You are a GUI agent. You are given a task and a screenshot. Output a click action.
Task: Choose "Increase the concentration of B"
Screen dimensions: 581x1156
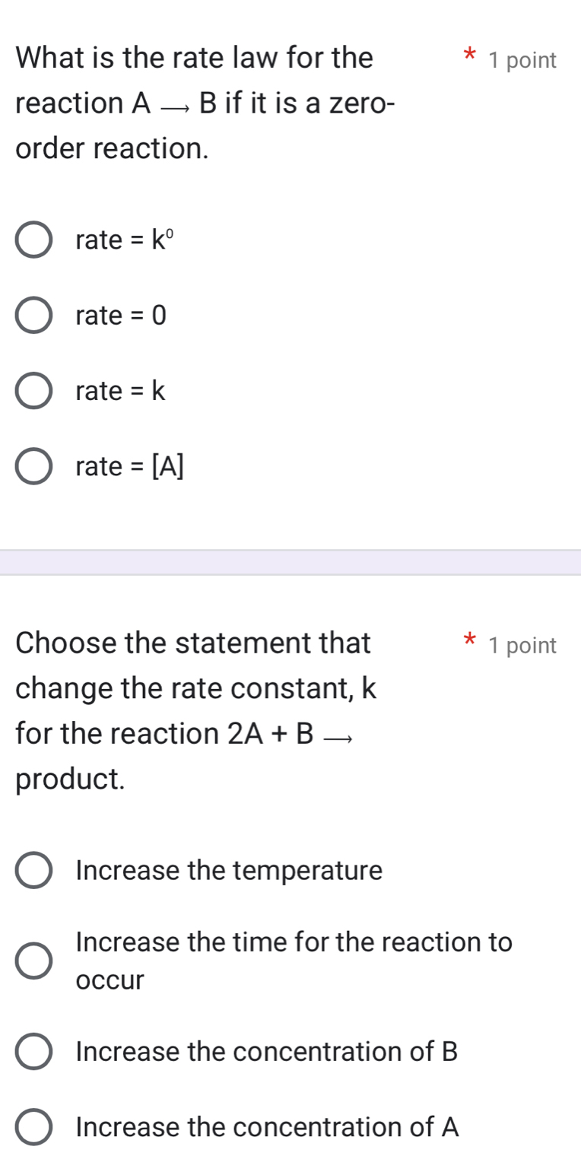(33, 1053)
